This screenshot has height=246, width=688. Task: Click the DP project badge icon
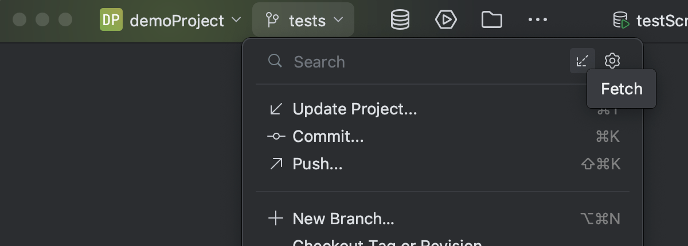(111, 21)
